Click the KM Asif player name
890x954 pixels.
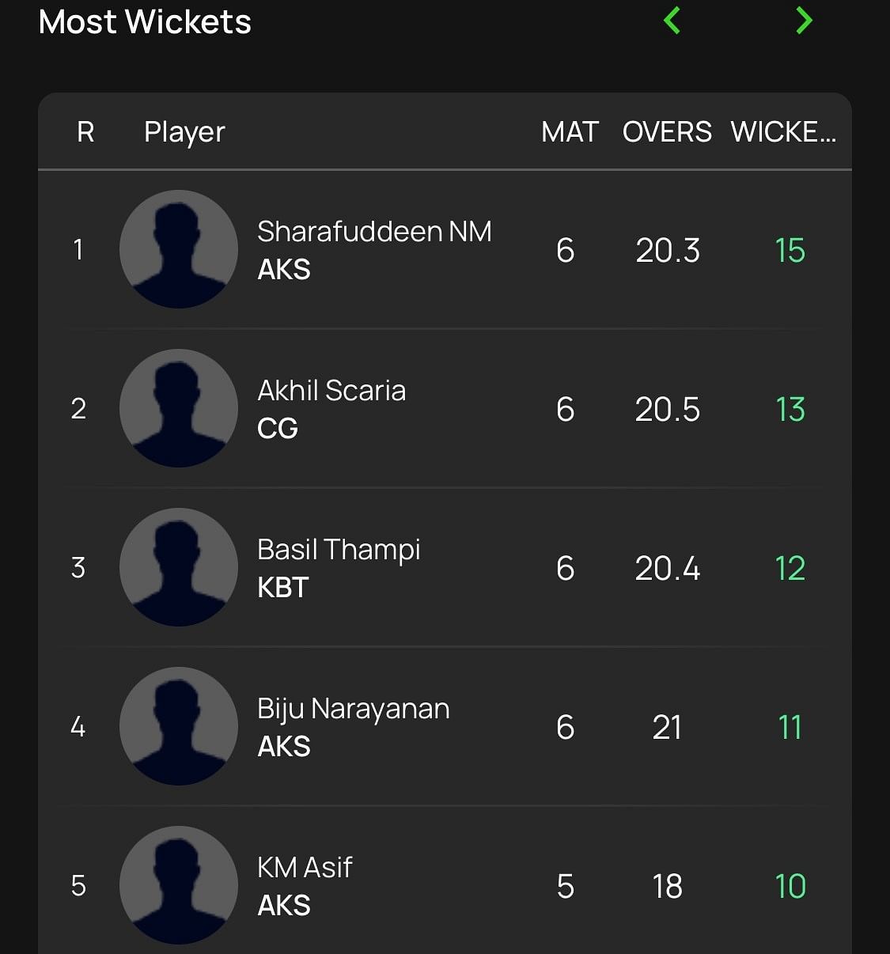coord(305,868)
